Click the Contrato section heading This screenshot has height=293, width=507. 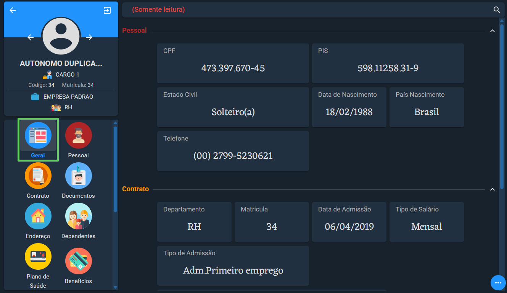[135, 189]
